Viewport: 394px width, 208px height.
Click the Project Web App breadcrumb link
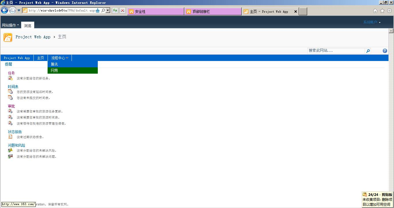[33, 37]
